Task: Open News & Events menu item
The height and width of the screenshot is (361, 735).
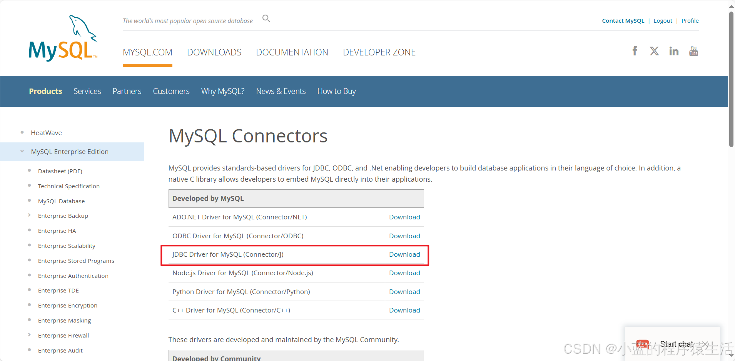Action: pos(281,91)
